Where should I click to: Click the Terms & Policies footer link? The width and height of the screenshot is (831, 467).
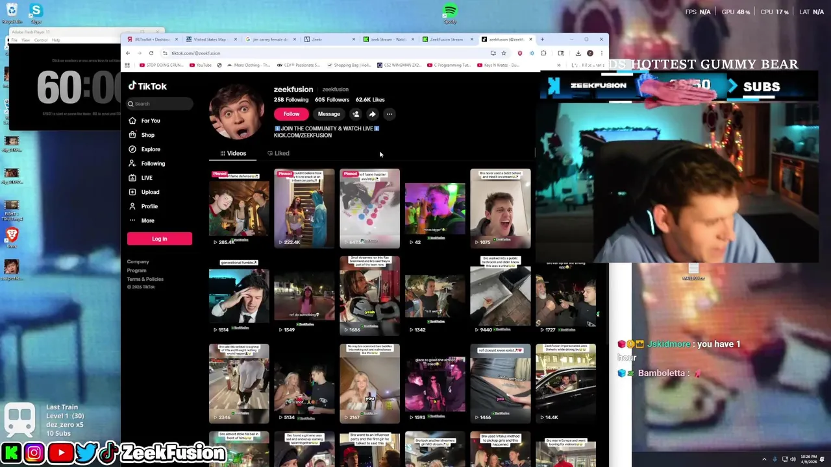pos(145,279)
